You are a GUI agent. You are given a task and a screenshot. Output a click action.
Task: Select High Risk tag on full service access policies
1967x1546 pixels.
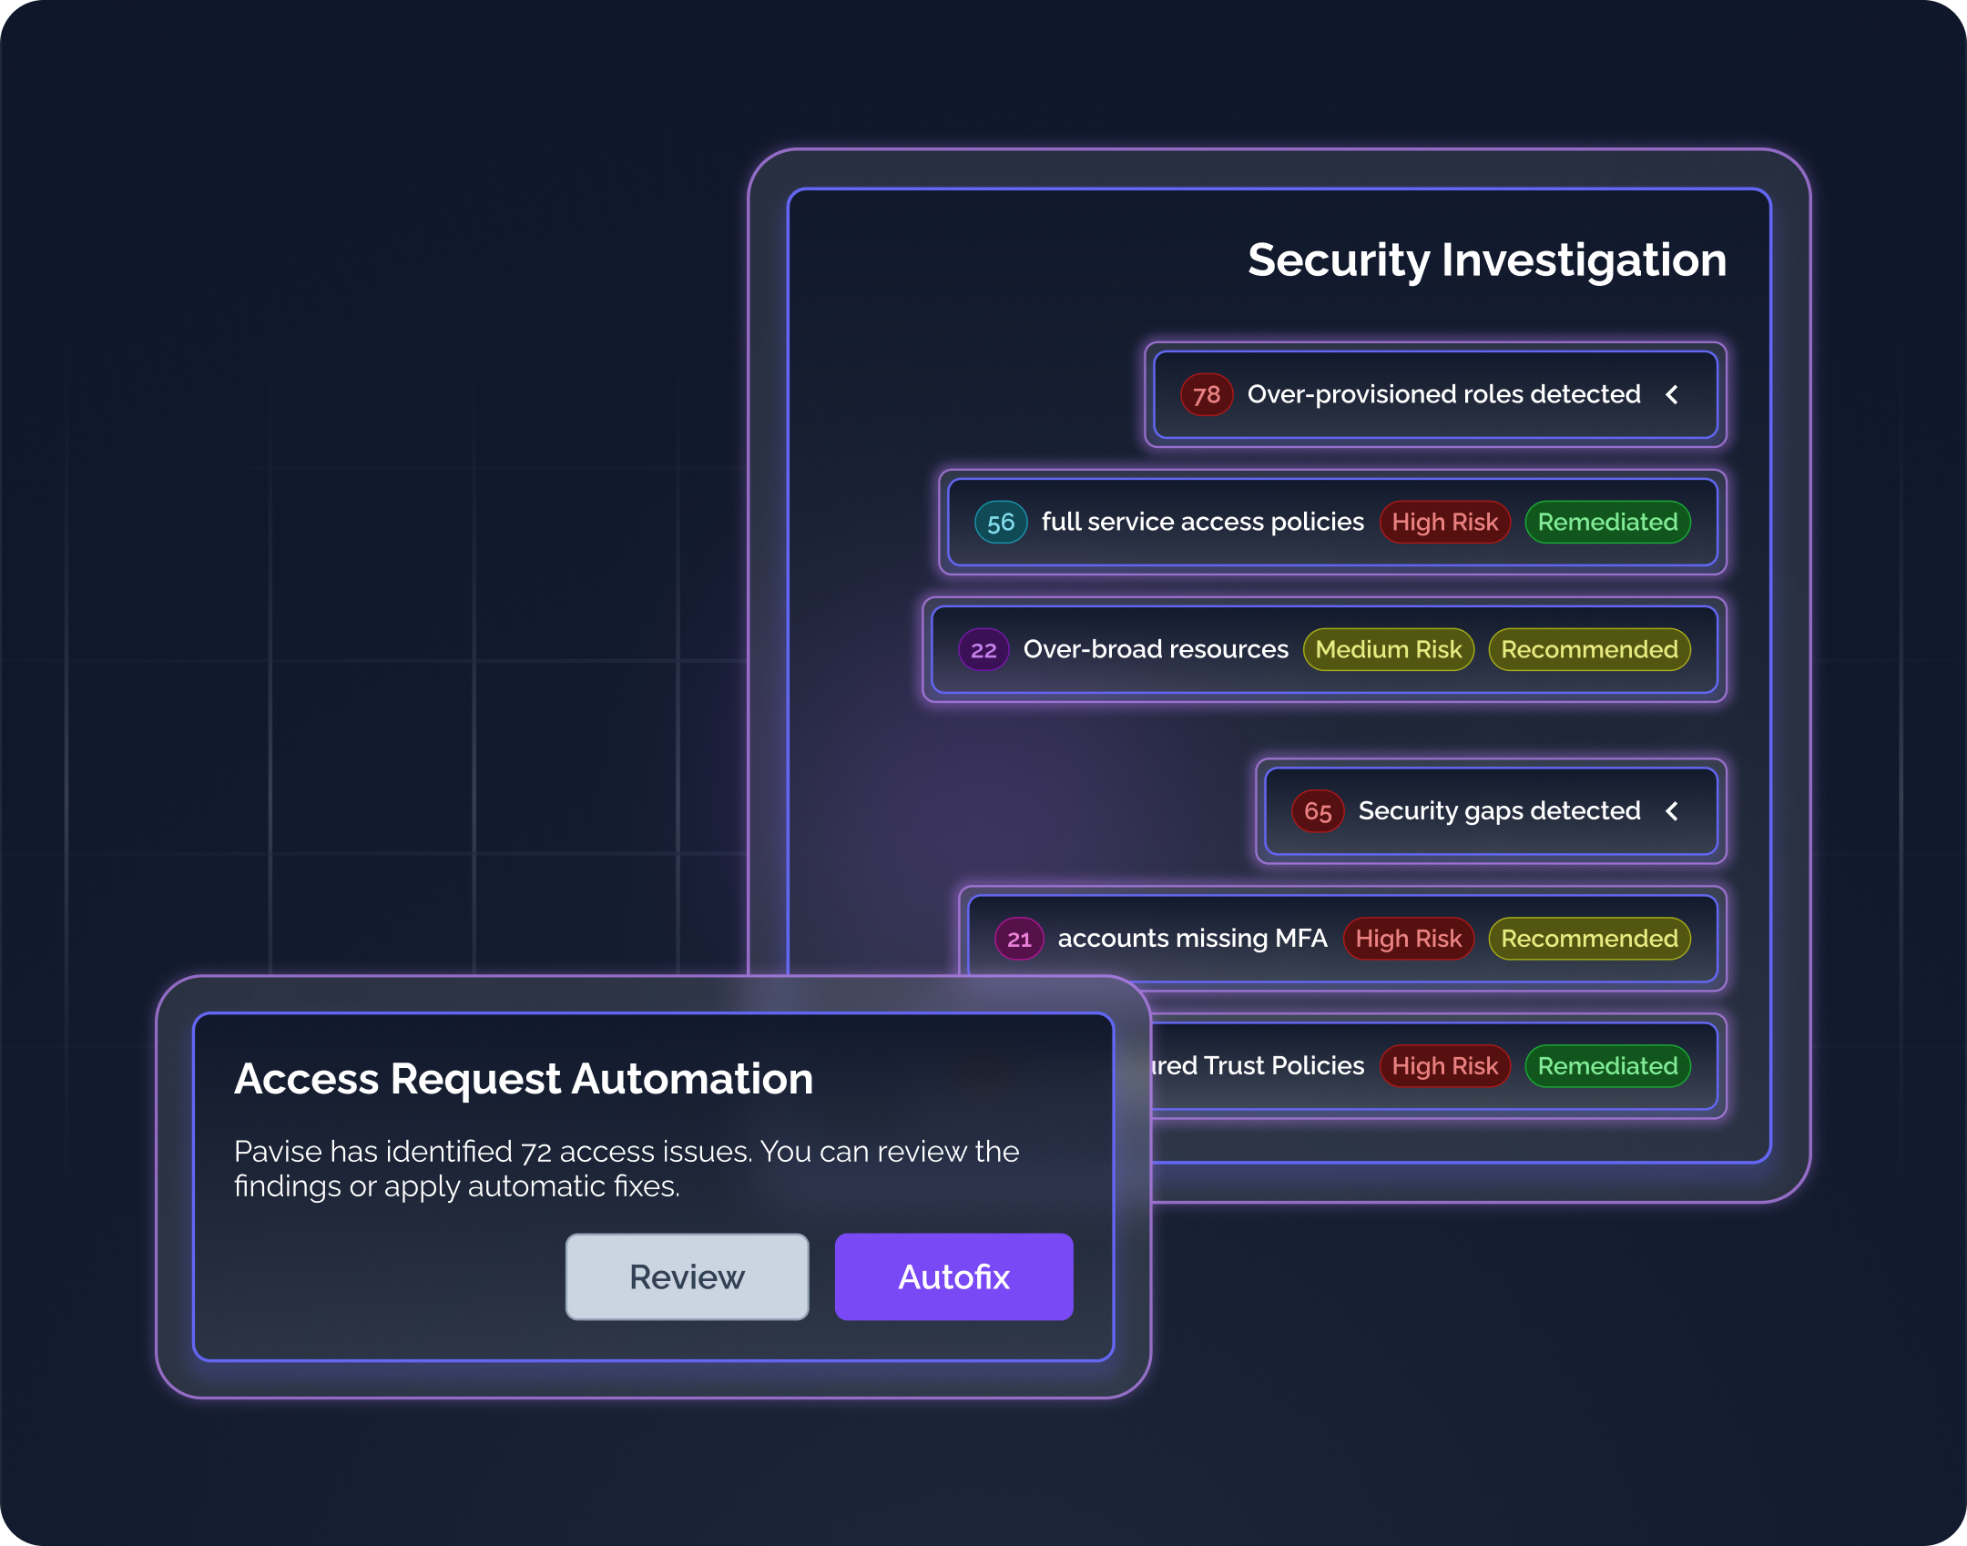click(1444, 522)
